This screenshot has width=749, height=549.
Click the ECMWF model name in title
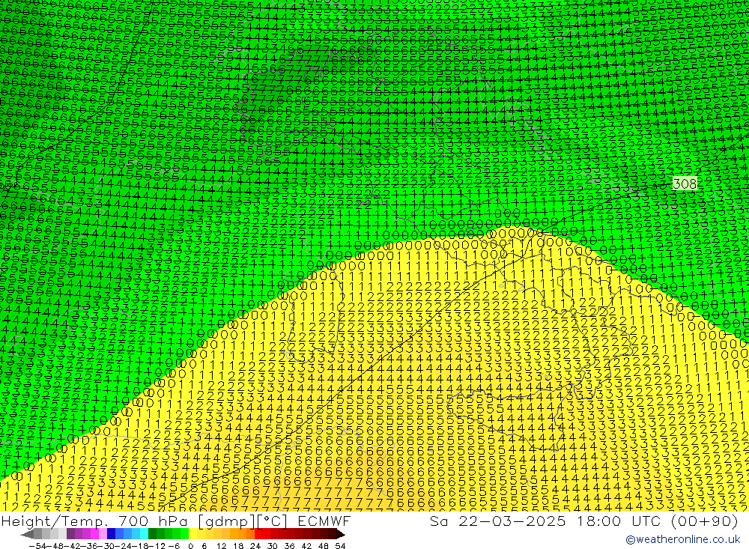point(324,521)
